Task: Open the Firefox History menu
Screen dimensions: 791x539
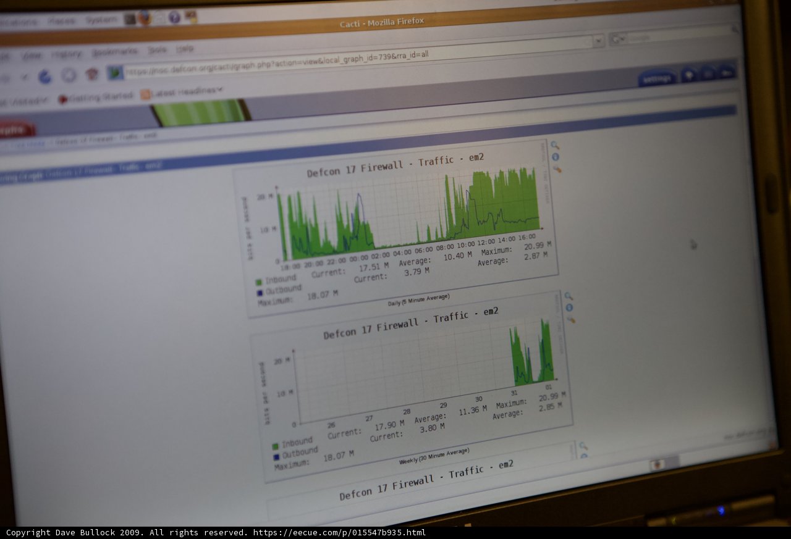Action: tap(67, 54)
